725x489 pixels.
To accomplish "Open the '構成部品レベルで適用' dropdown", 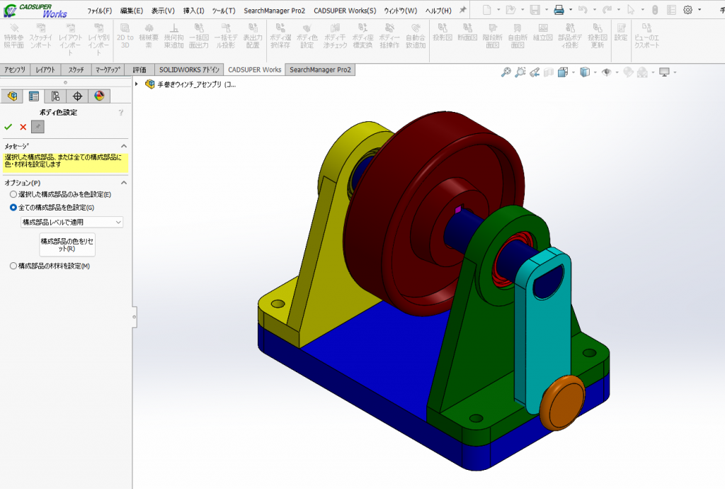I will pos(72,222).
